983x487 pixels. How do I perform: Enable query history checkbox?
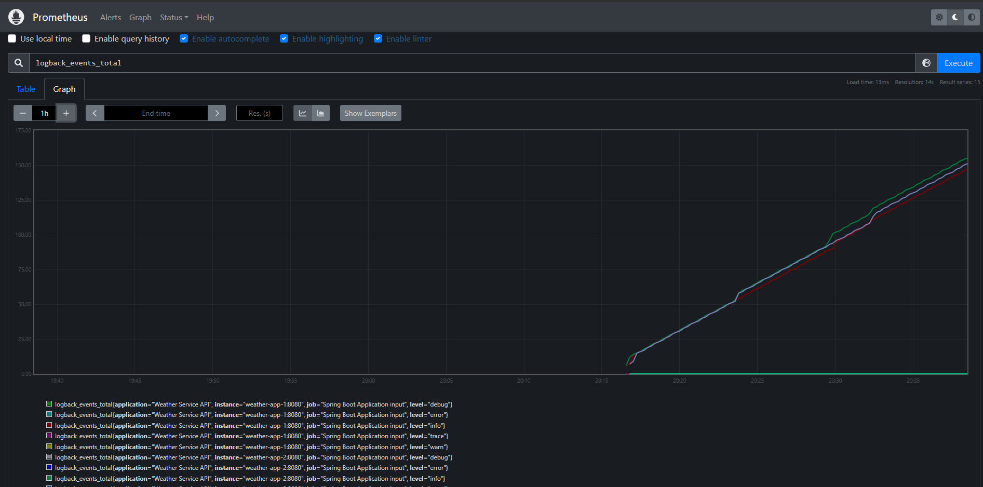click(86, 38)
